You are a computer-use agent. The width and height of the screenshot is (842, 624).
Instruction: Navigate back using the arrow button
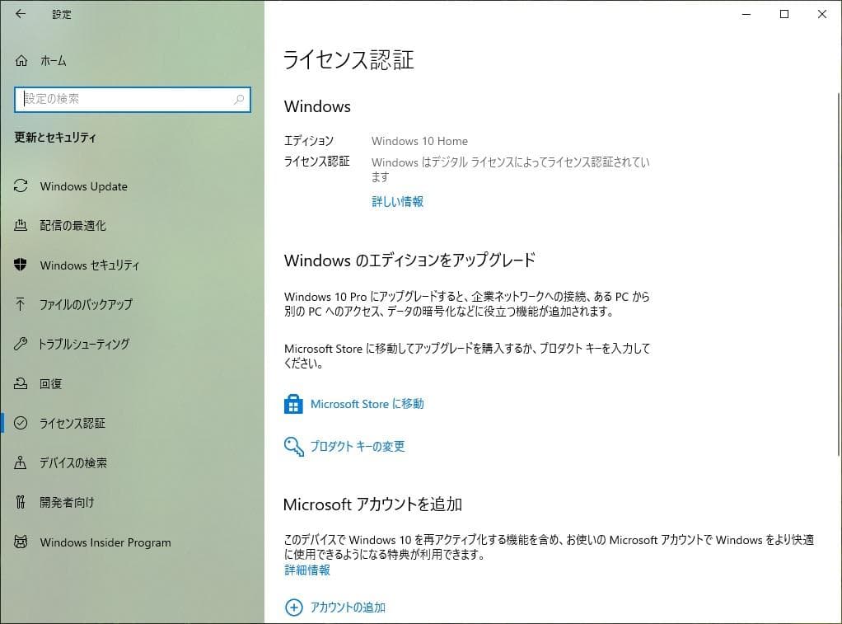click(20, 14)
